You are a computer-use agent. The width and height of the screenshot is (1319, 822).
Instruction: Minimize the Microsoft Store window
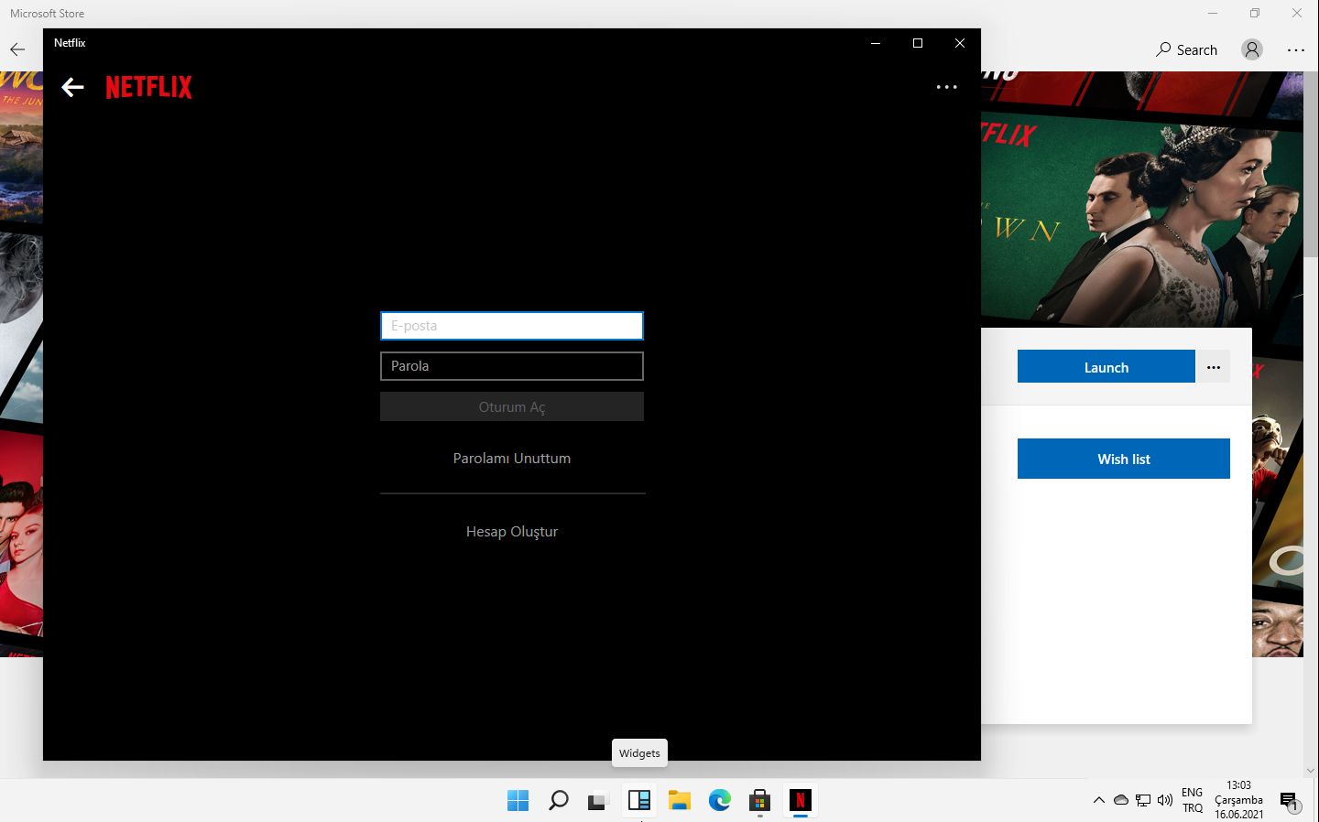(1213, 13)
